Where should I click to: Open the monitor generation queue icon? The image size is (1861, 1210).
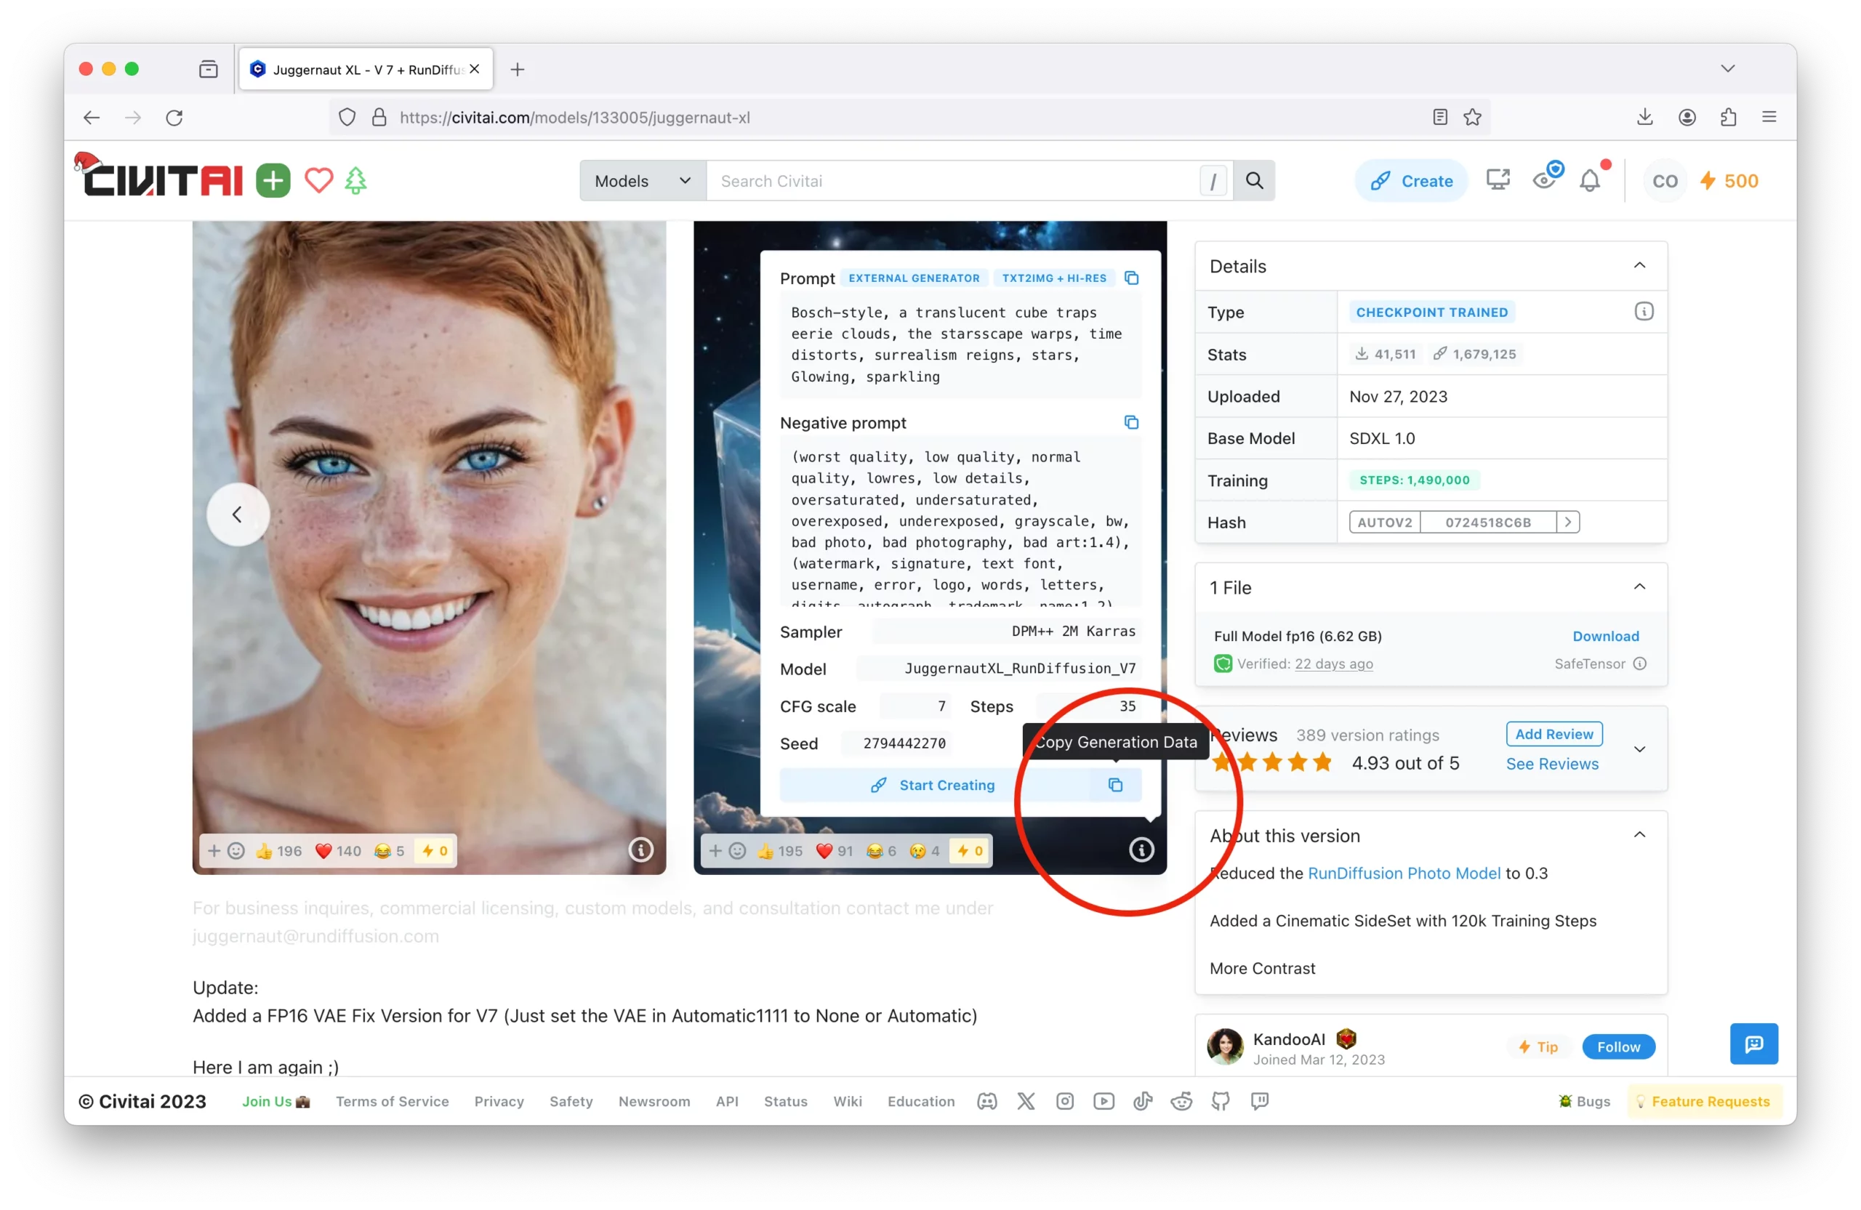point(1498,180)
